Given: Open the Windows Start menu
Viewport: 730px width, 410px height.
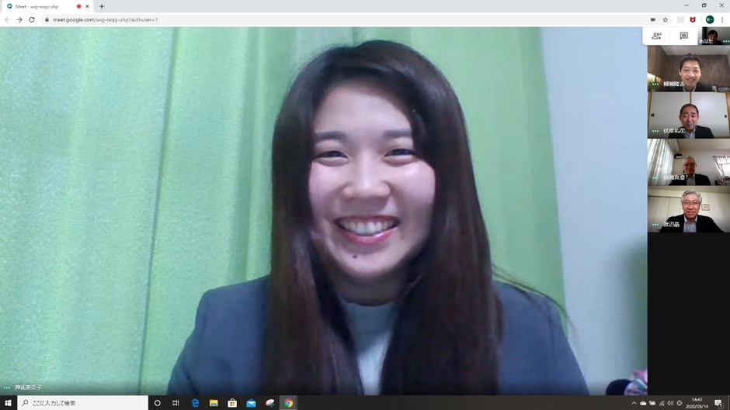Looking at the screenshot, I should tap(8, 403).
